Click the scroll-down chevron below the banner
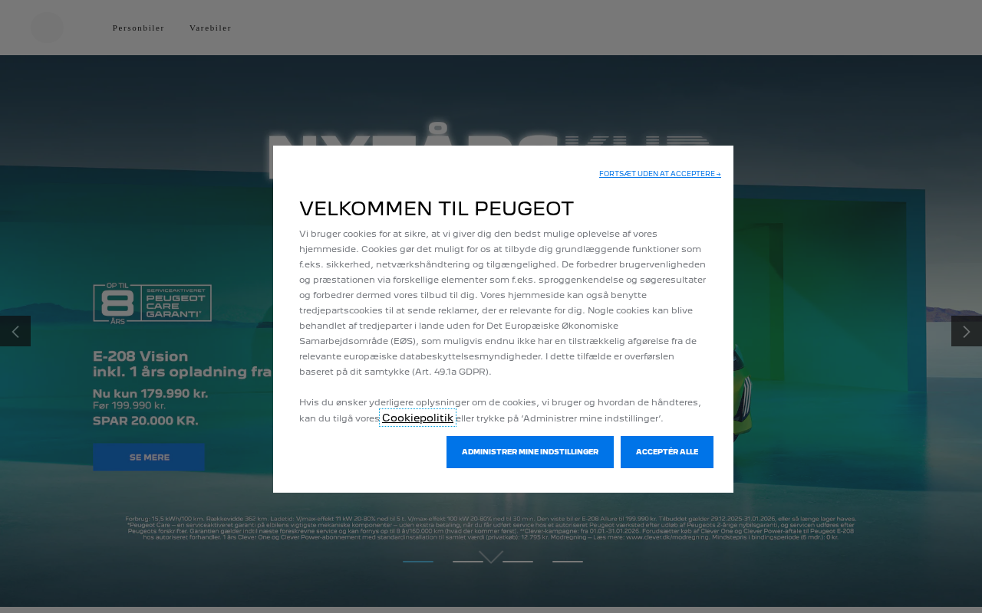Screen dimensions: 982x613 coord(491,557)
